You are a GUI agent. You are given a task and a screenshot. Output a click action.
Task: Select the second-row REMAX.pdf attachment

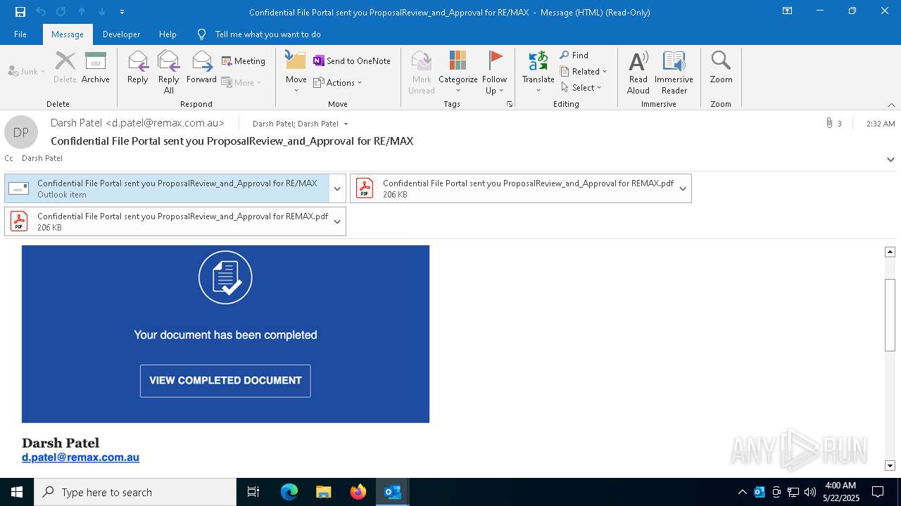167,221
